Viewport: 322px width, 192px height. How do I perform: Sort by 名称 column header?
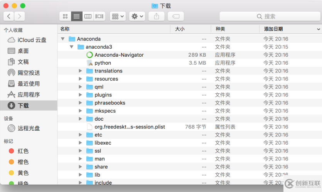(x=65, y=29)
